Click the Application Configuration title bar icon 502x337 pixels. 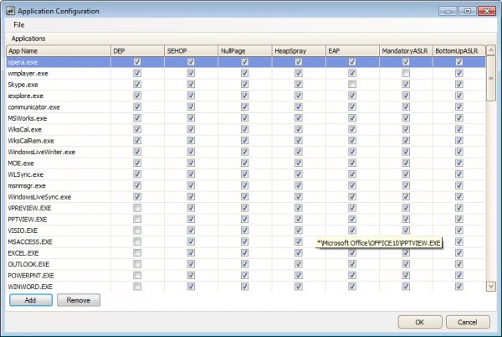click(x=11, y=11)
